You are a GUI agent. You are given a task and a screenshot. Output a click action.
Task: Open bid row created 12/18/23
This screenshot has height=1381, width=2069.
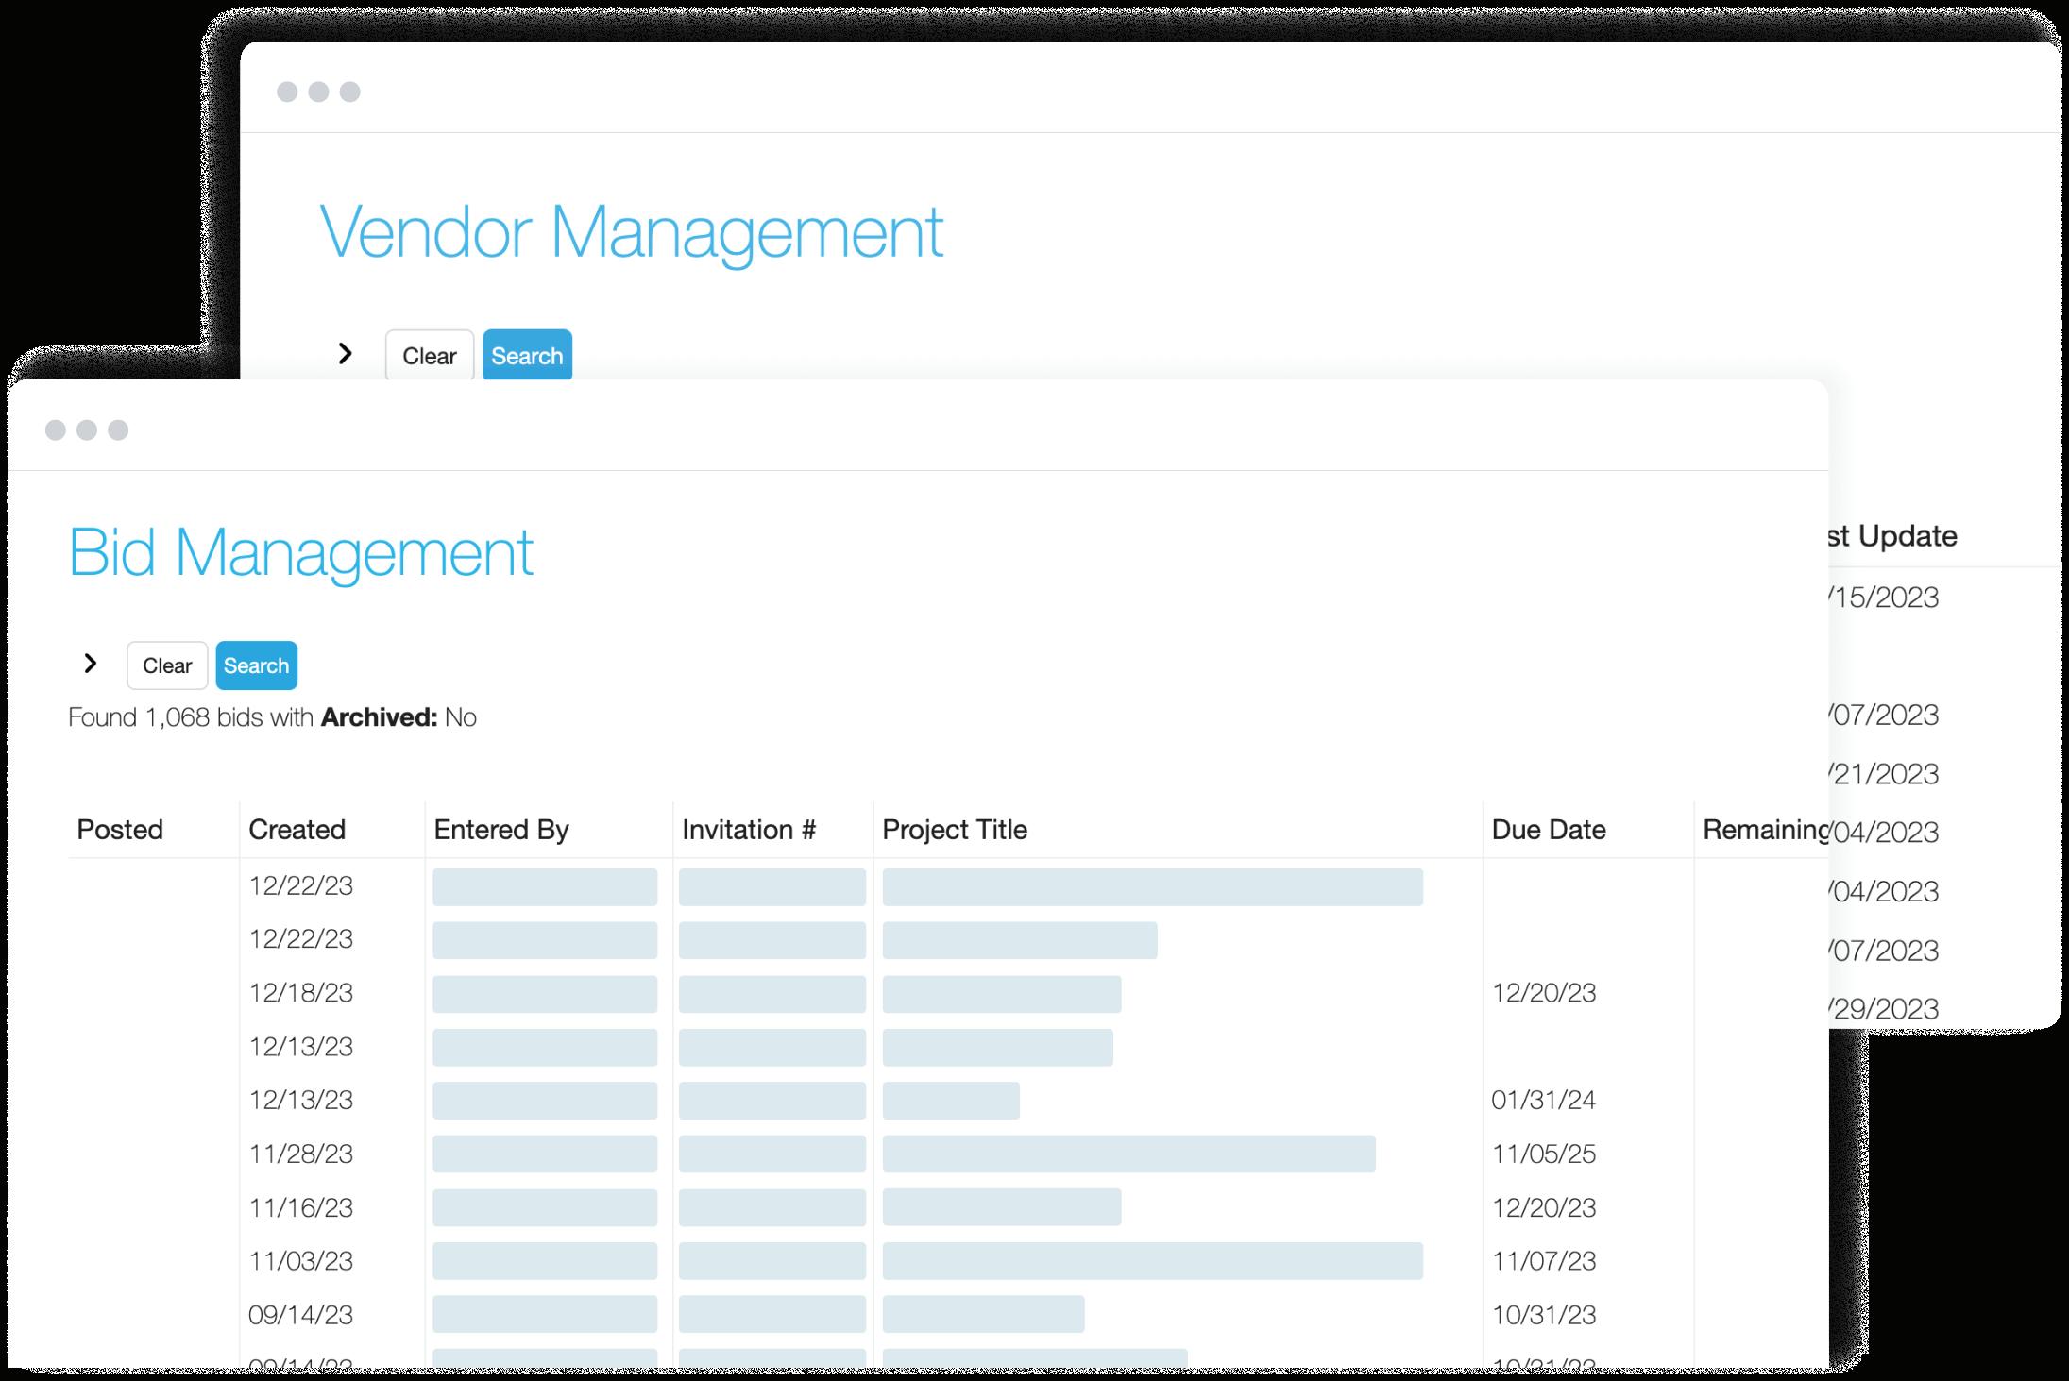point(300,993)
